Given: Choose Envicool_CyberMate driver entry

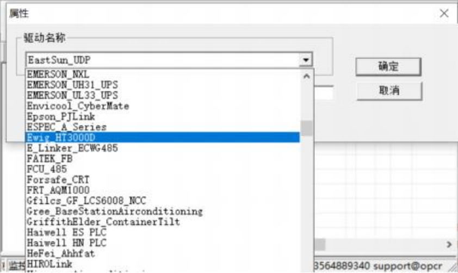Looking at the screenshot, I should (x=163, y=106).
